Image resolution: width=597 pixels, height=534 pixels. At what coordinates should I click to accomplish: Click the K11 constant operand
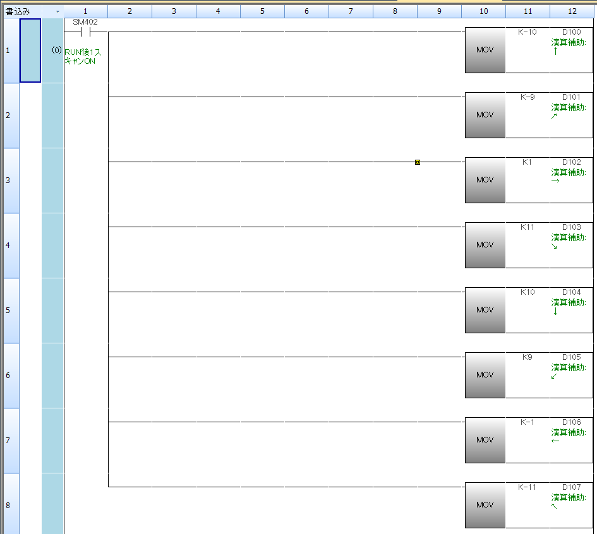pos(528,227)
